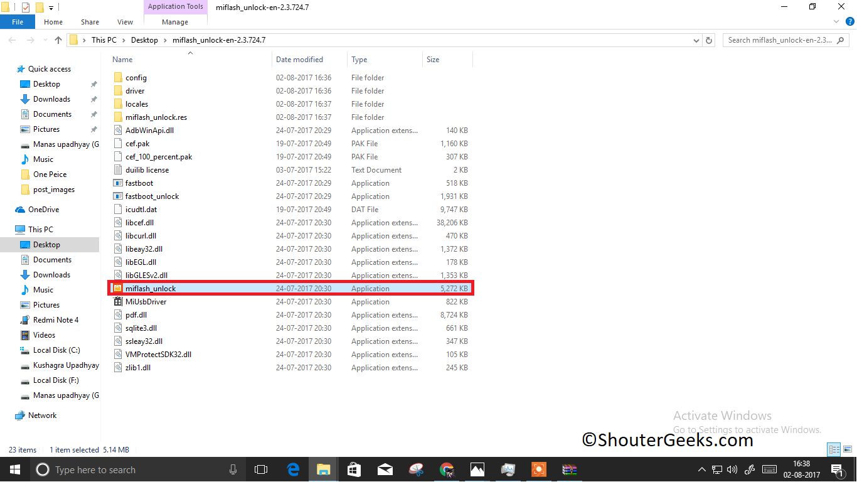Screen dimensions: 857x482
Task: Open Photos app from taskbar
Action: pos(477,469)
